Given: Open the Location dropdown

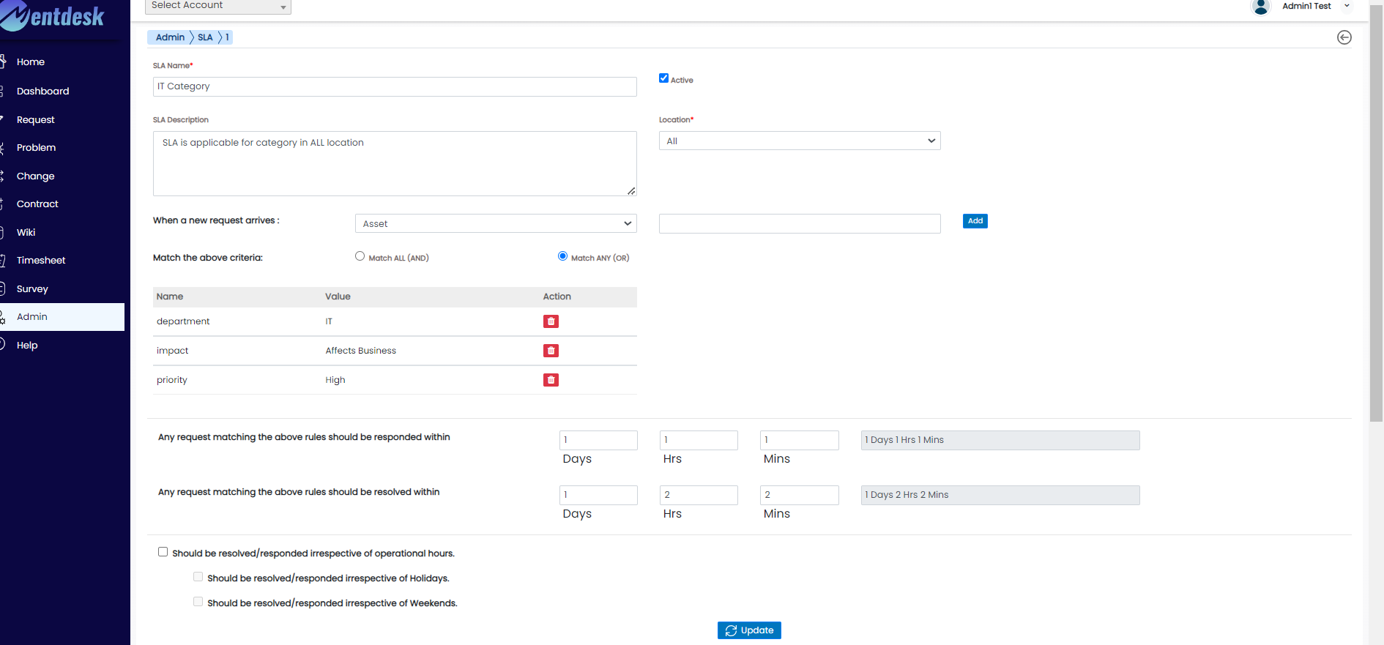Looking at the screenshot, I should 800,141.
